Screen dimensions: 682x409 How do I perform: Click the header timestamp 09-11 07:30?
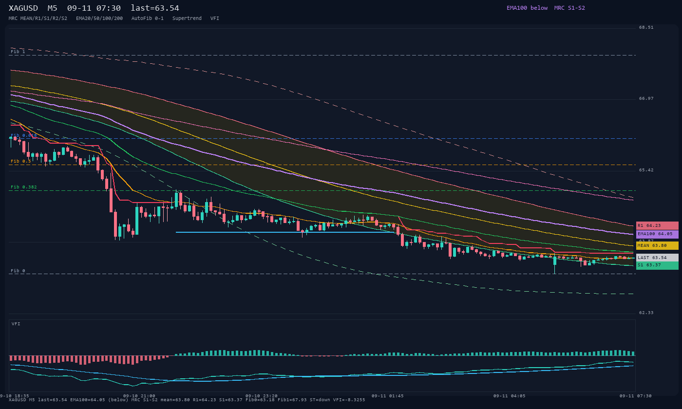click(x=94, y=8)
